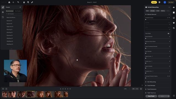Click the image info icon below canvas
The image size is (176, 99).
pos(142,85)
